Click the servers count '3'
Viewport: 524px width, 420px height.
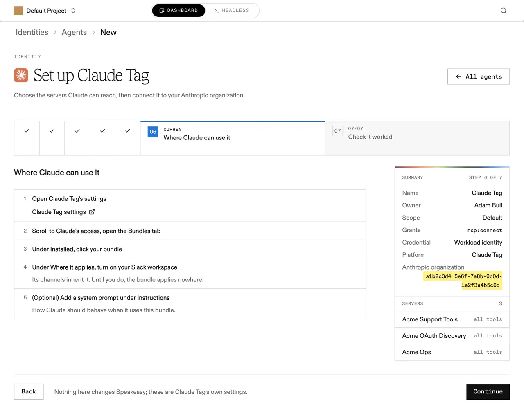click(500, 303)
